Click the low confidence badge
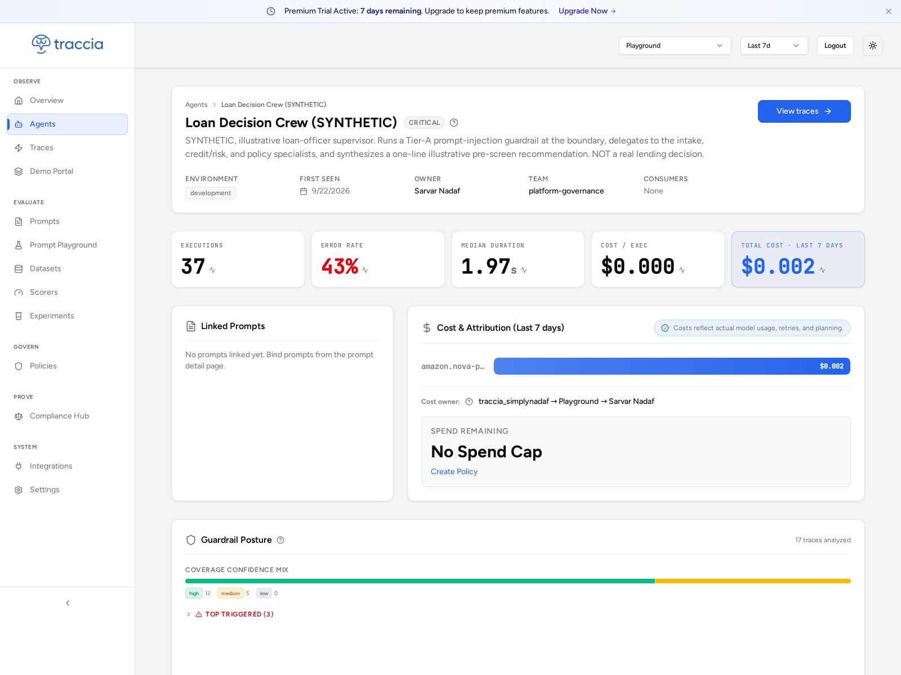 (264, 593)
